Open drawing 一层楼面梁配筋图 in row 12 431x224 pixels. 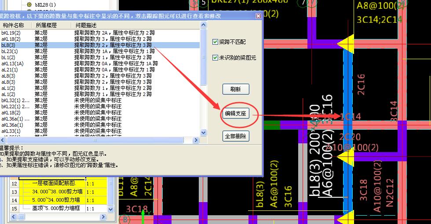[x=54, y=184]
